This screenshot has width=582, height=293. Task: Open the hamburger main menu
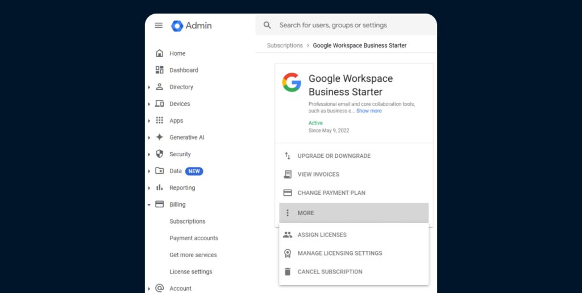pos(159,26)
